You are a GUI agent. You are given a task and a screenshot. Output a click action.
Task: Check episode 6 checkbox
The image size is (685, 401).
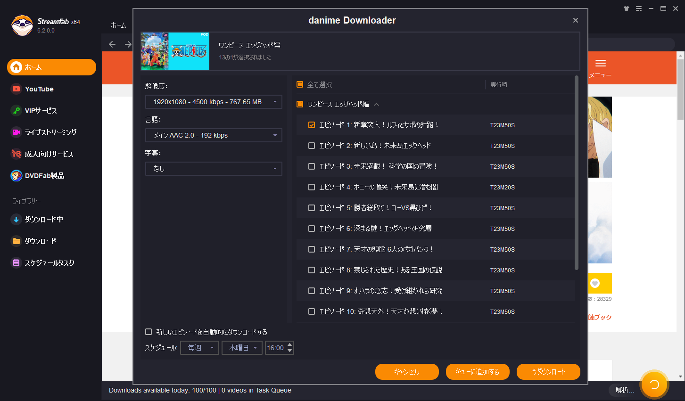[x=312, y=229]
